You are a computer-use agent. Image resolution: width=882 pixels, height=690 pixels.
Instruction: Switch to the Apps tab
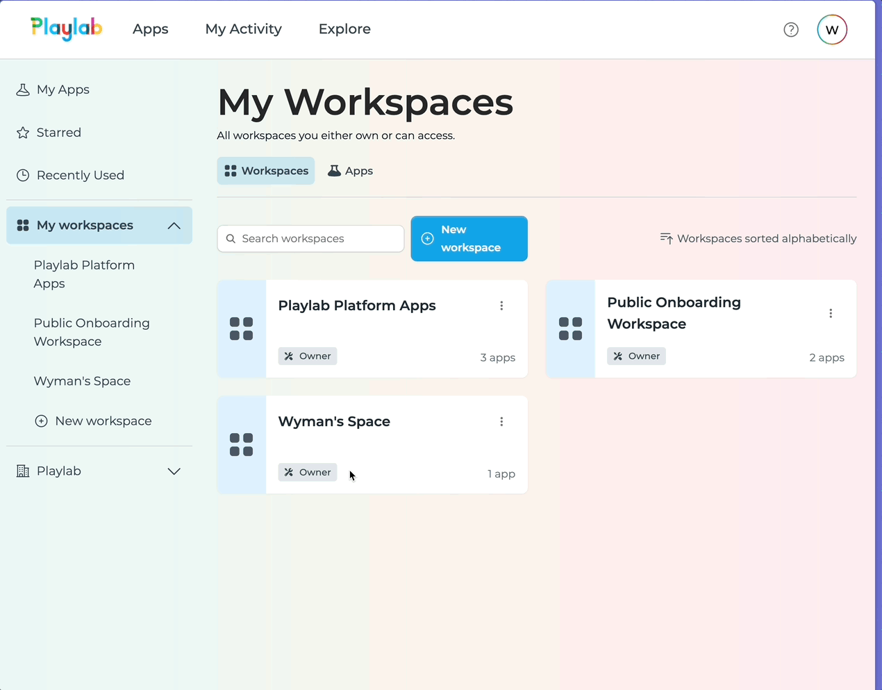[350, 170]
